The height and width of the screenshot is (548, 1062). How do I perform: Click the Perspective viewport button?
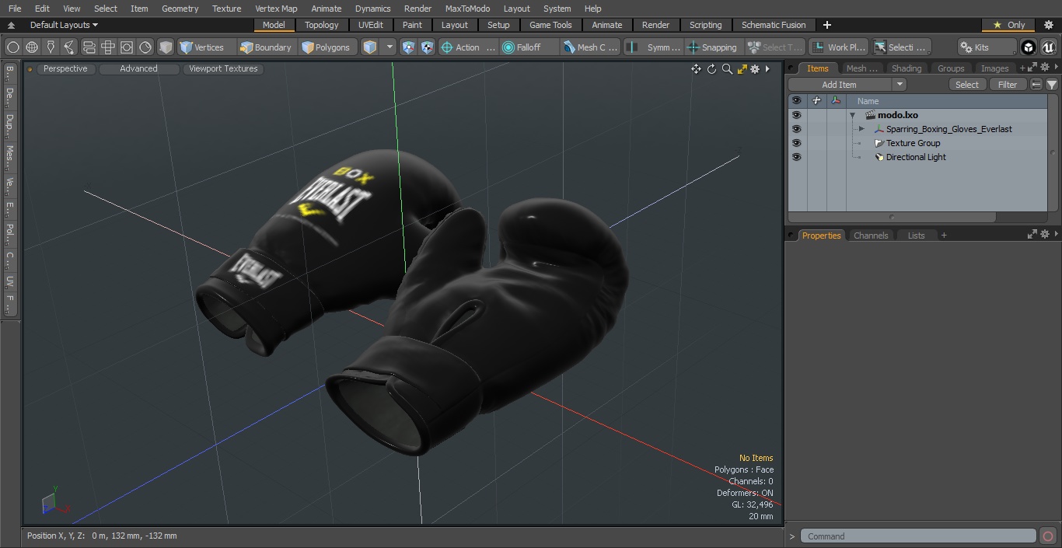click(65, 68)
